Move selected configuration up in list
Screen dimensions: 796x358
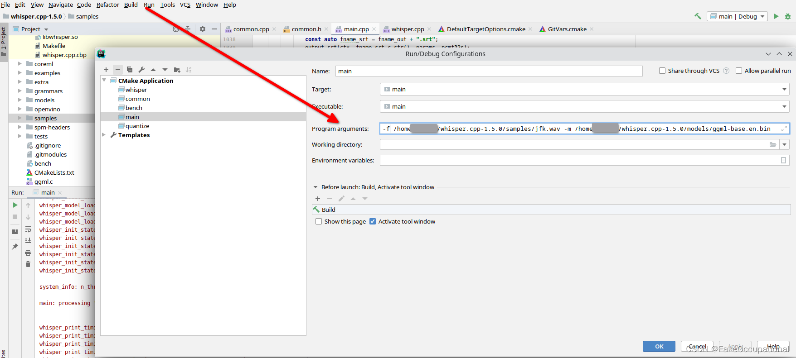(153, 70)
